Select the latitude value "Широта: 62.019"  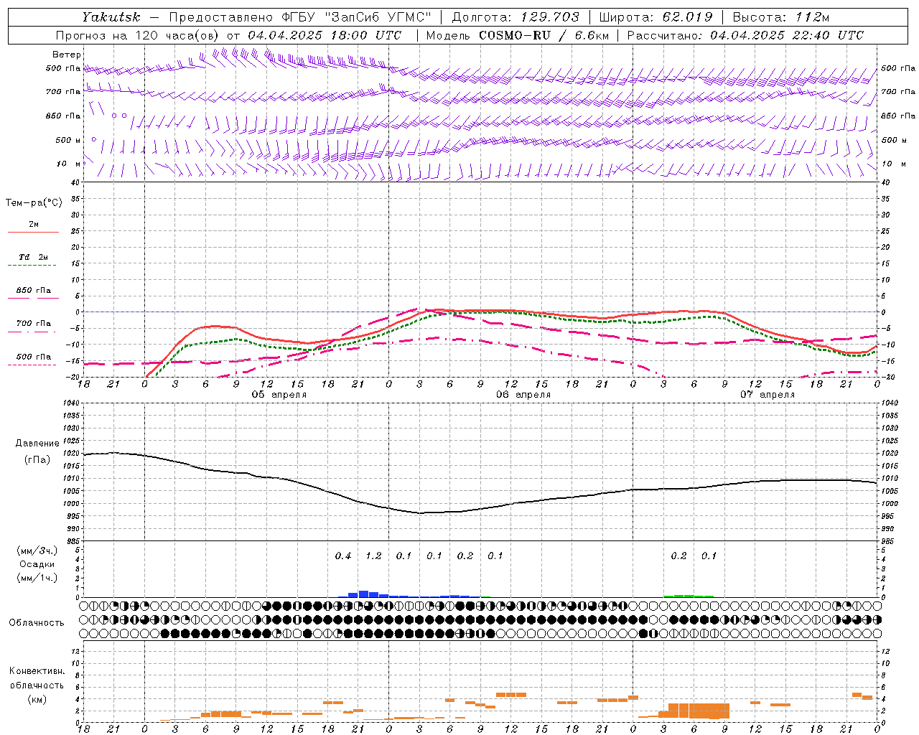coord(656,17)
